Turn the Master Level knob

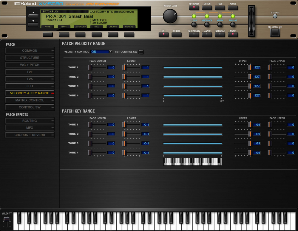(x=170, y=16)
